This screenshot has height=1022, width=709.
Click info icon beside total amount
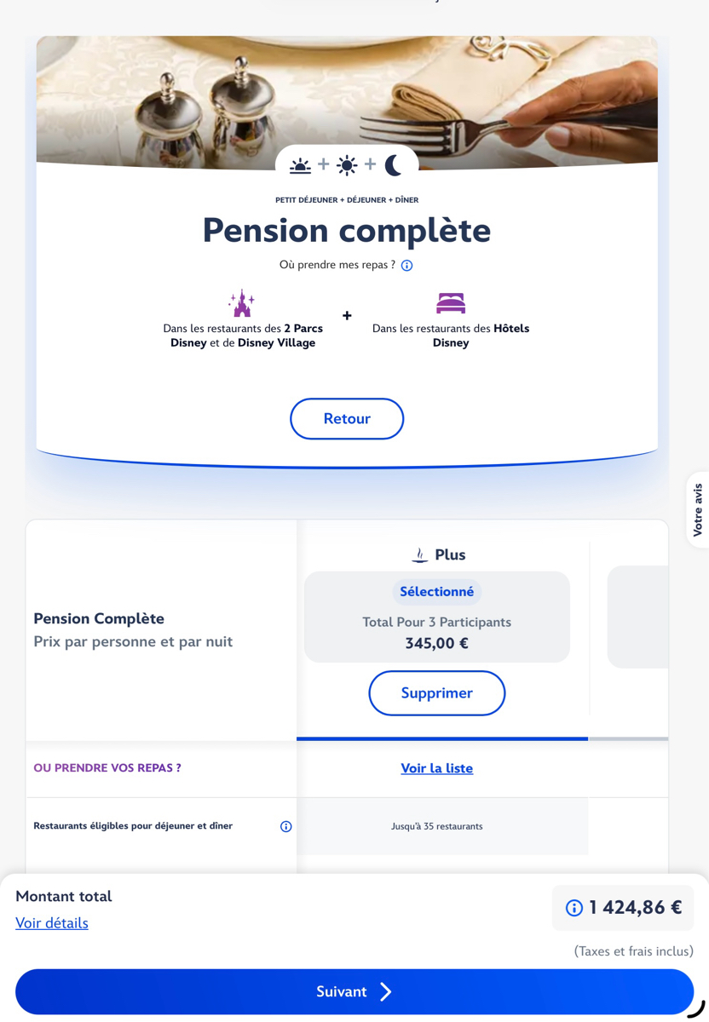[574, 908]
